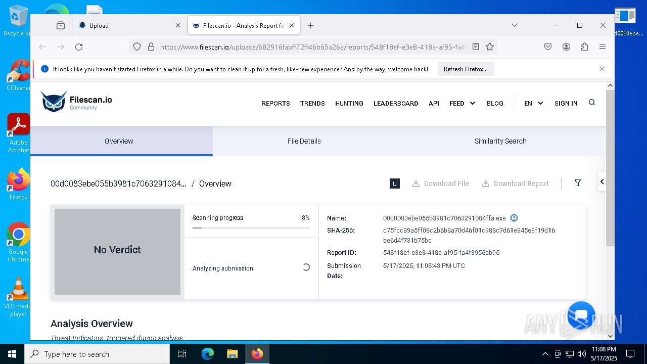
Task: Show hidden system tray icons
Action: click(545, 354)
